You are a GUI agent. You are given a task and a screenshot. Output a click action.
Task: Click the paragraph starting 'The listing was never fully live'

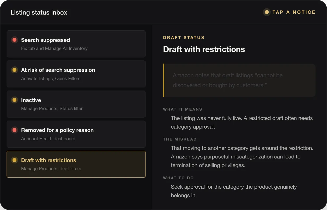pos(242,123)
